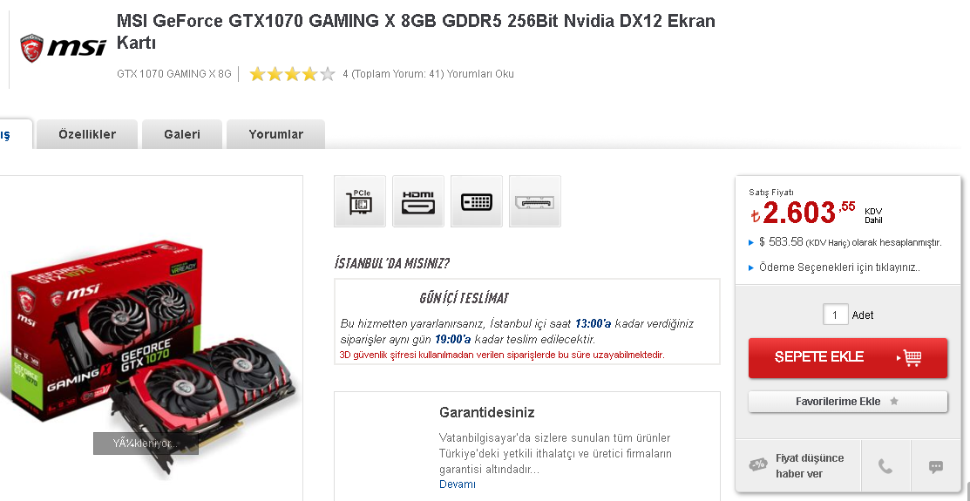Open the chat message bubble icon
970x501 pixels.
(936, 466)
